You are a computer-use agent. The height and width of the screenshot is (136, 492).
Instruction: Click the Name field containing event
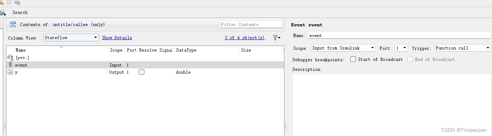[x=399, y=36]
